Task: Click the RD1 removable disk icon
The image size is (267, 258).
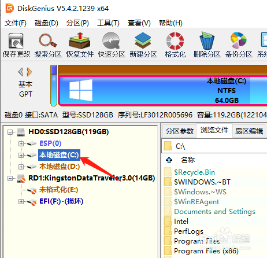Action: (x=21, y=178)
